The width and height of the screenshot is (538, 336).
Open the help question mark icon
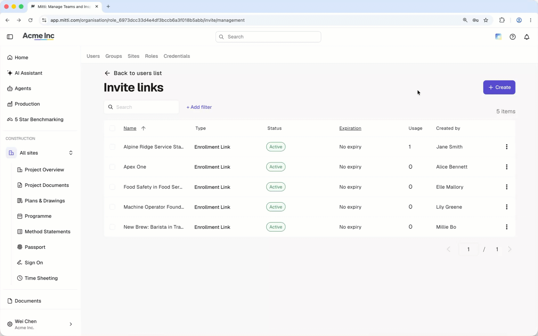pyautogui.click(x=513, y=37)
